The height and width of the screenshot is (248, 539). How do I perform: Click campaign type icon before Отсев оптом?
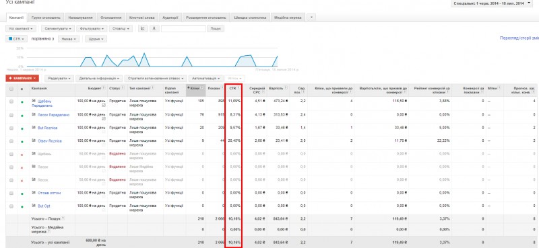tap(34, 193)
